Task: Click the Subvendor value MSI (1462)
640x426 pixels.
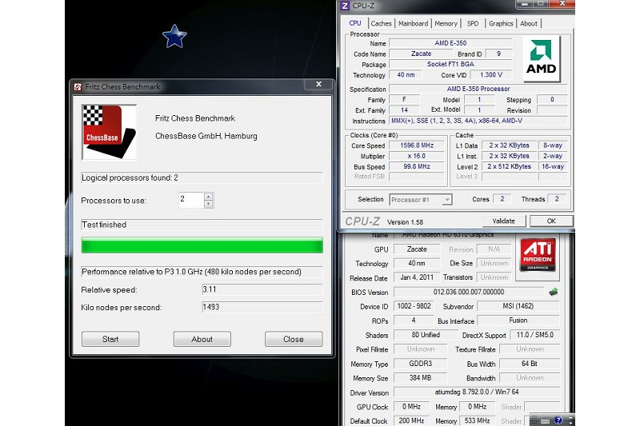Action: click(518, 306)
